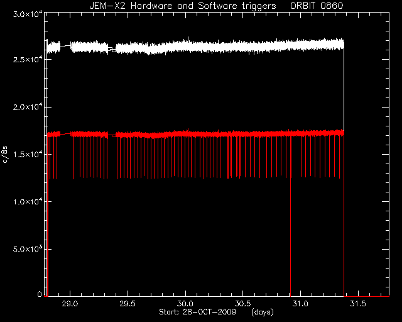
Task: Click the 1.0×10⁴ y-axis tick label
Action: coord(28,201)
